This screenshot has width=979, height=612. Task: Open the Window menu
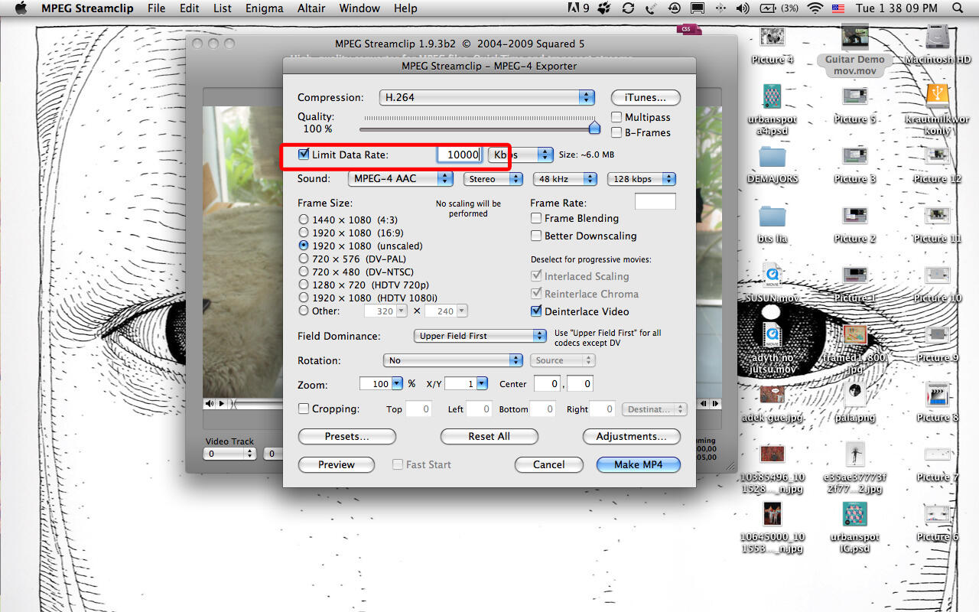point(359,8)
